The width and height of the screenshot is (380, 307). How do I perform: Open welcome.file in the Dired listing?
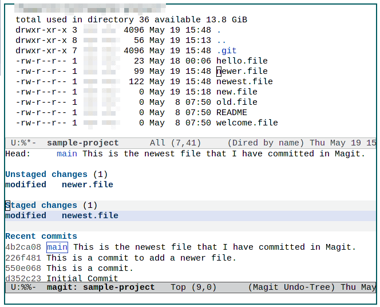click(247, 123)
